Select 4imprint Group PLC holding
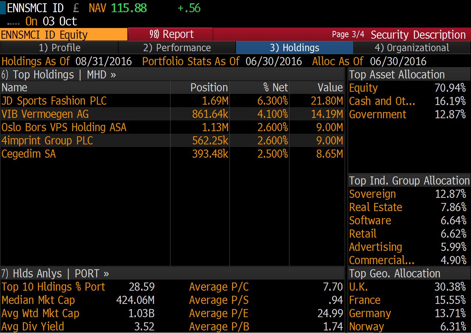This screenshot has width=471, height=333. (172, 141)
